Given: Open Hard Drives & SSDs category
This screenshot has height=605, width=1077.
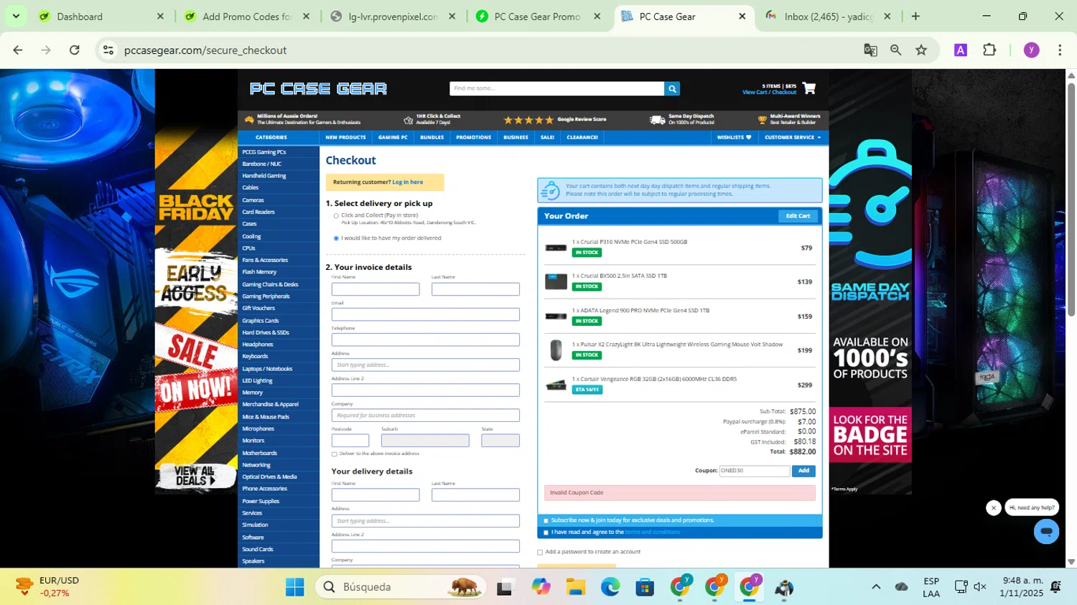Looking at the screenshot, I should click(x=266, y=333).
